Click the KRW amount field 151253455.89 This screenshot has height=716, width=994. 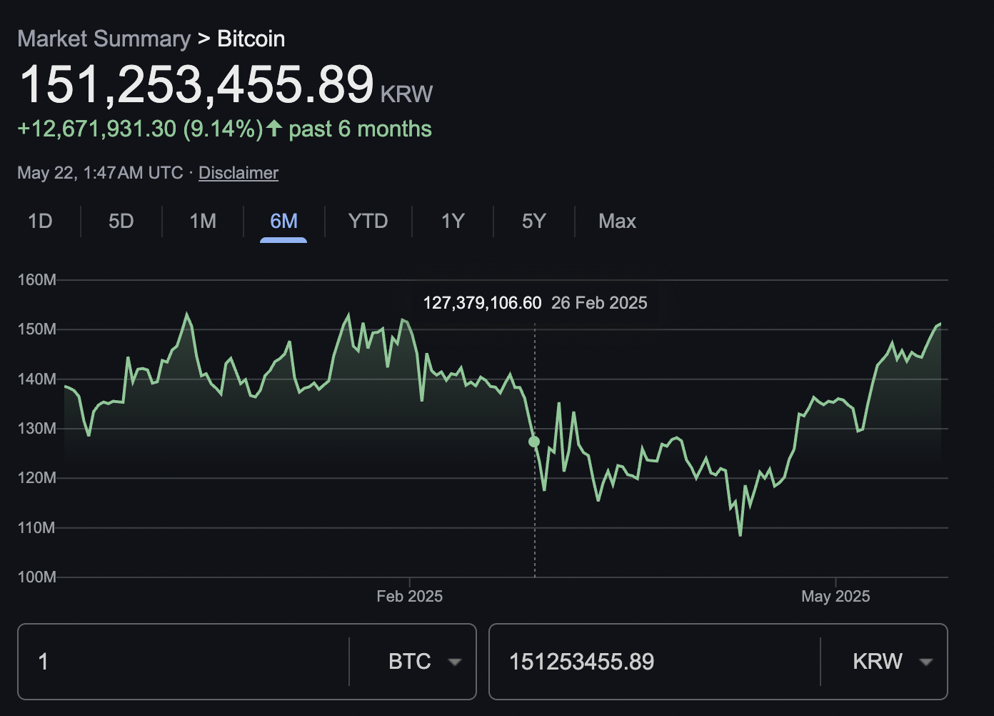point(654,662)
